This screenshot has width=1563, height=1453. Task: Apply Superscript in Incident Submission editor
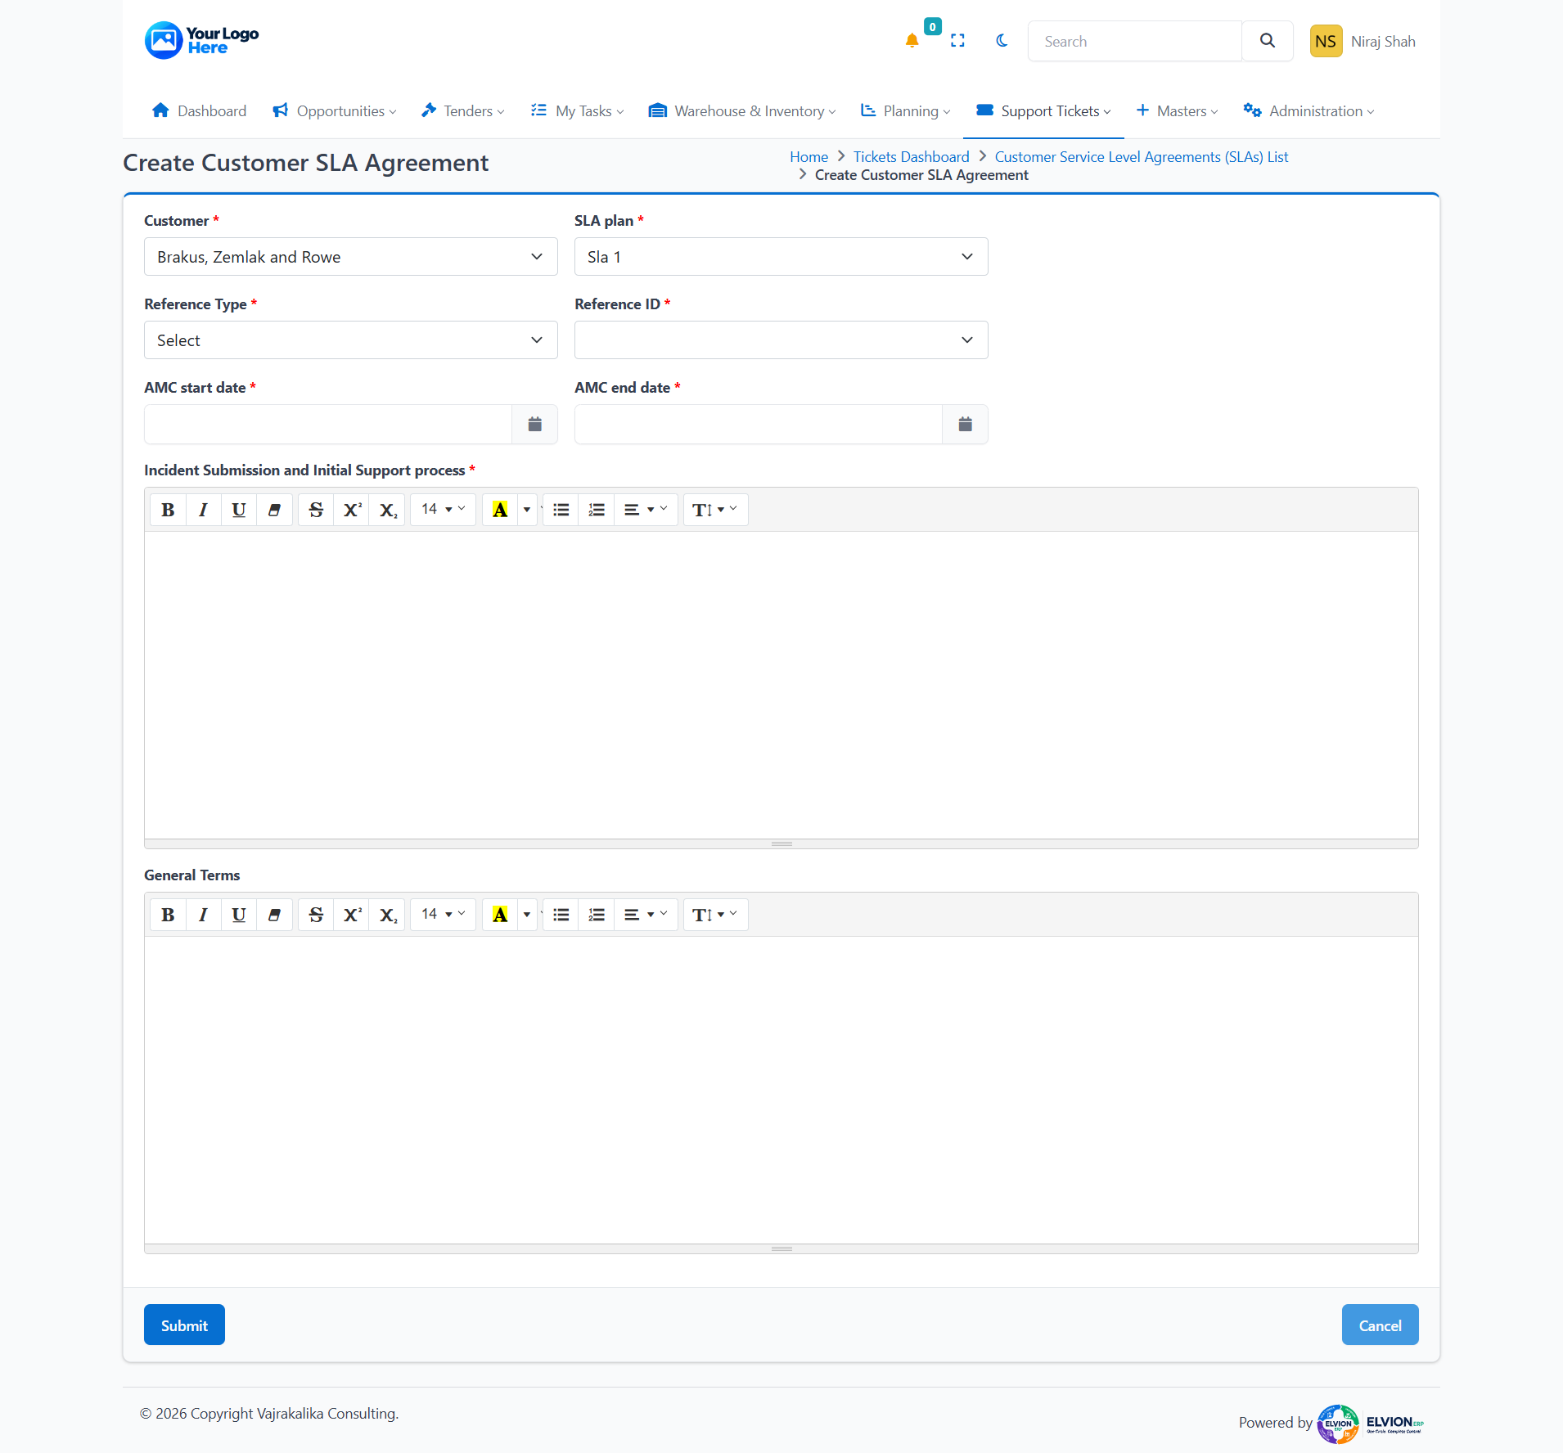pyautogui.click(x=352, y=510)
